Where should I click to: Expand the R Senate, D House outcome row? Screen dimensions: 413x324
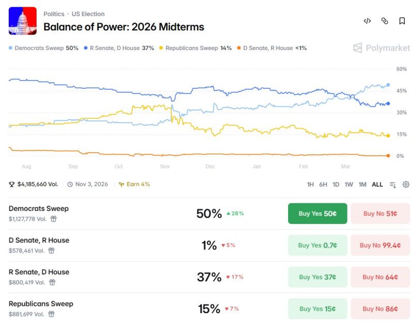(39, 271)
